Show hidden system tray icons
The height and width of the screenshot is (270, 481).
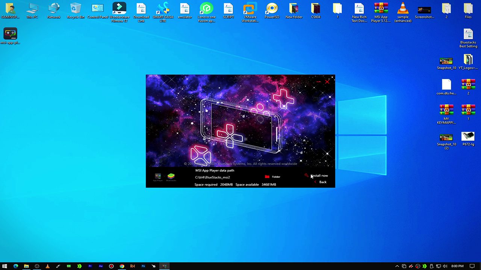(x=397, y=266)
